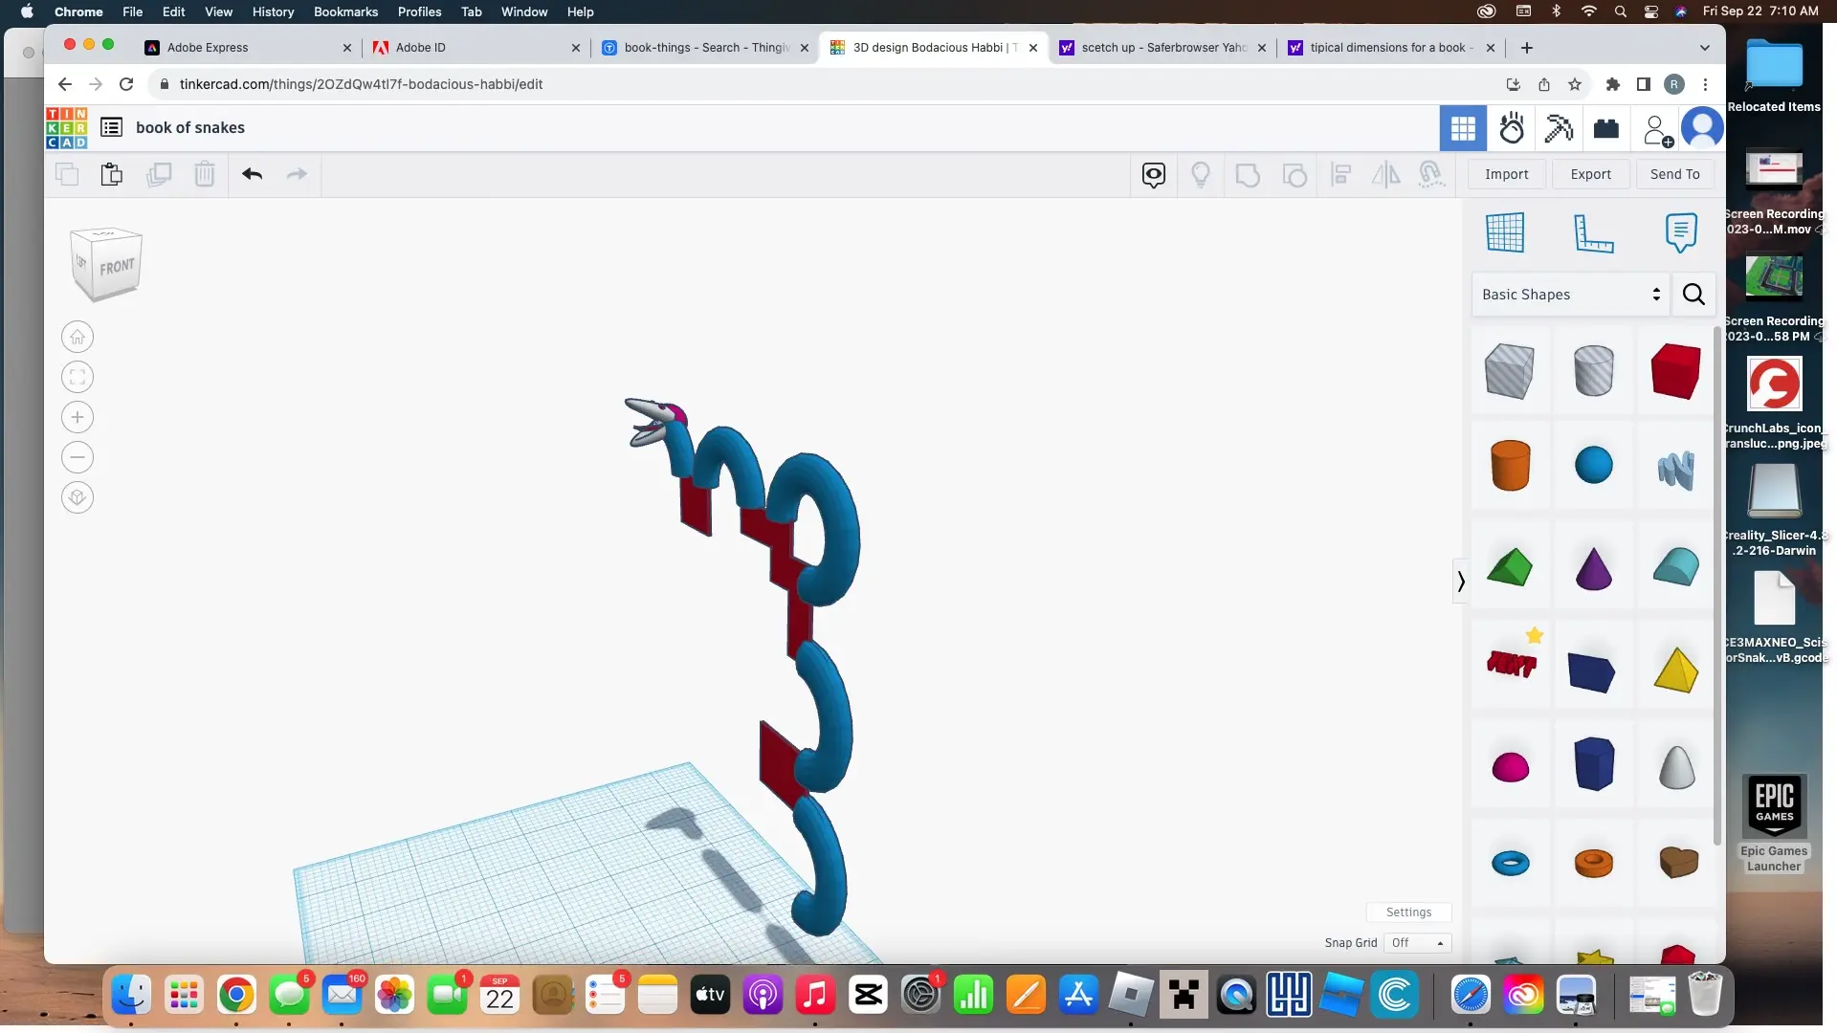
Task: Click the Home view button
Action: click(77, 338)
